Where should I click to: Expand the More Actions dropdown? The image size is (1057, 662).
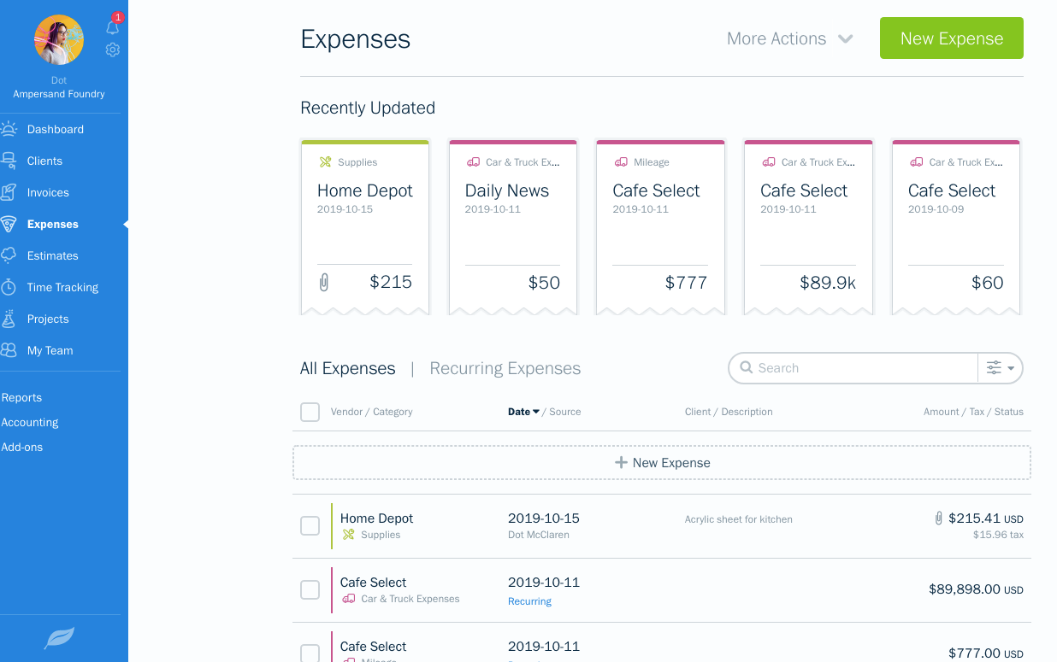[788, 38]
